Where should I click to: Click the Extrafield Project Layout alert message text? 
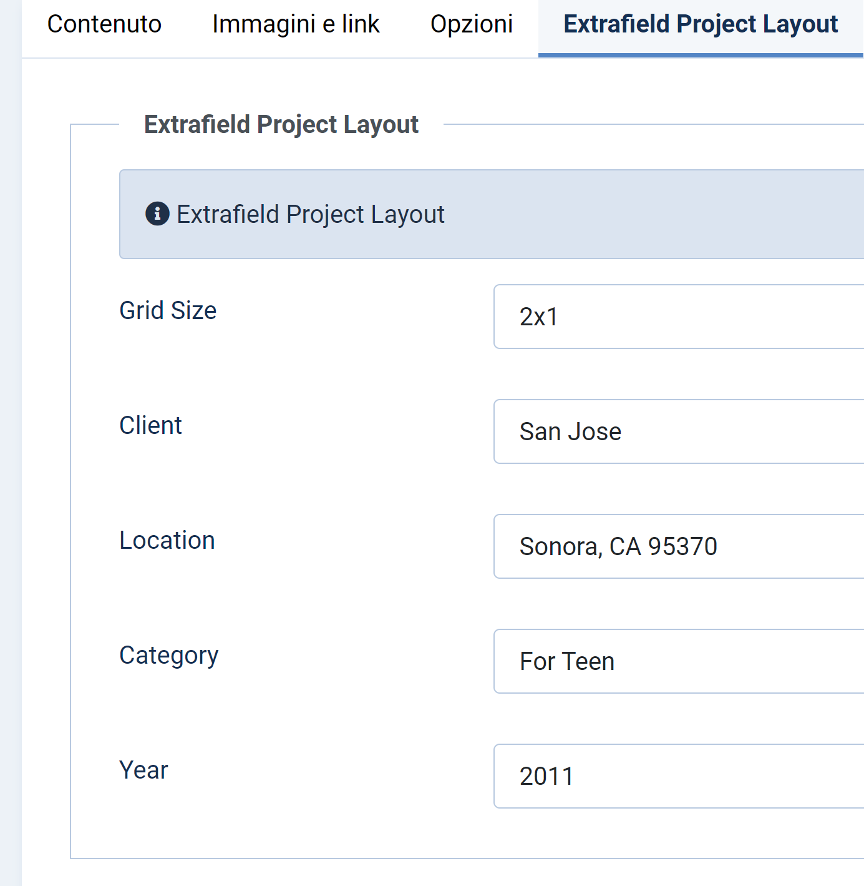(311, 214)
